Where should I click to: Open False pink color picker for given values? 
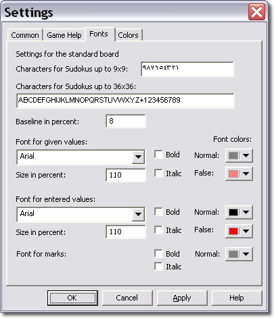click(x=239, y=174)
